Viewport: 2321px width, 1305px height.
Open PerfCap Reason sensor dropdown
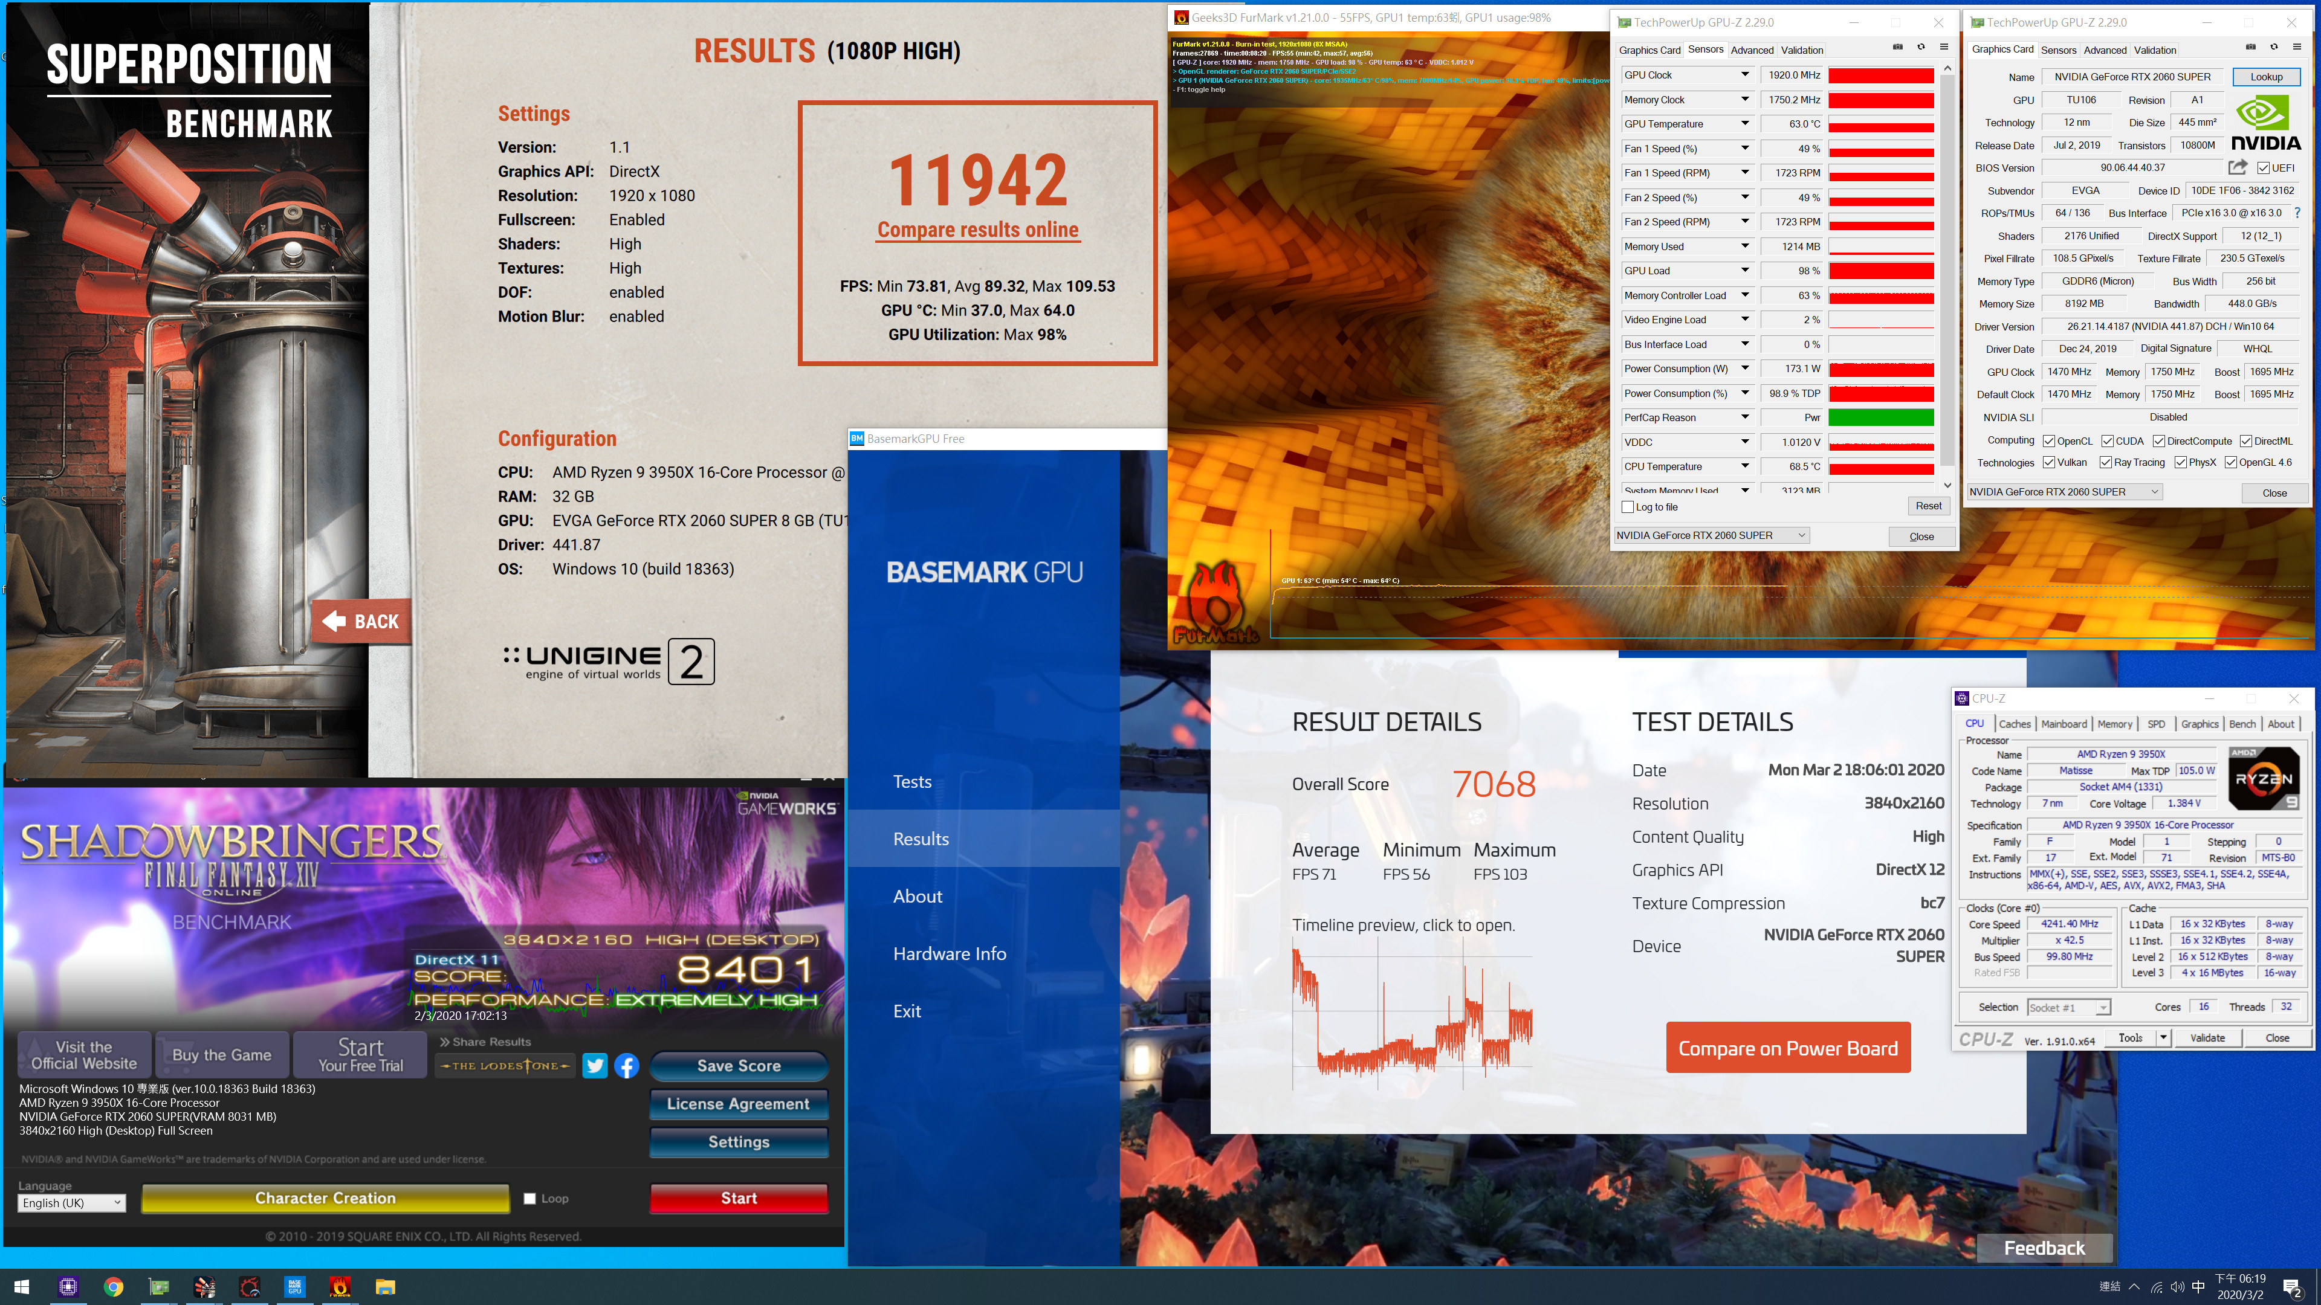pos(1745,417)
